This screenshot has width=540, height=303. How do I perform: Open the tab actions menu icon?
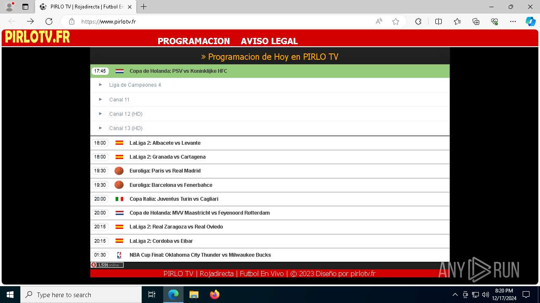(x=25, y=7)
